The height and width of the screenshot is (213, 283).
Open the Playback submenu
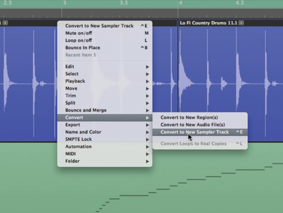(x=105, y=81)
